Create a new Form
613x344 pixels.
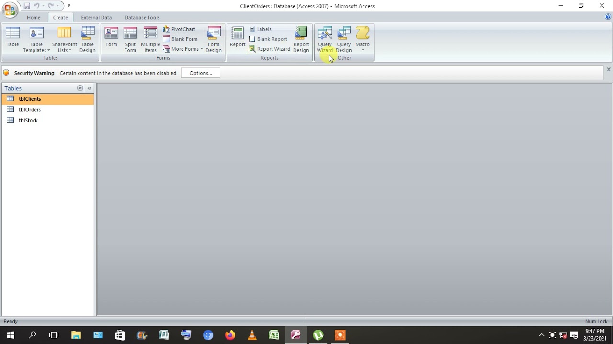pyautogui.click(x=111, y=38)
